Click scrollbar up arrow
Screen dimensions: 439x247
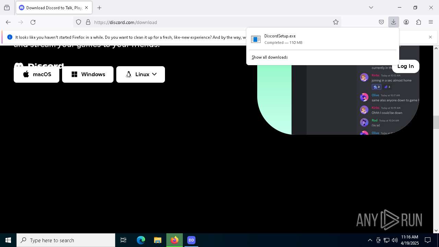click(x=436, y=48)
